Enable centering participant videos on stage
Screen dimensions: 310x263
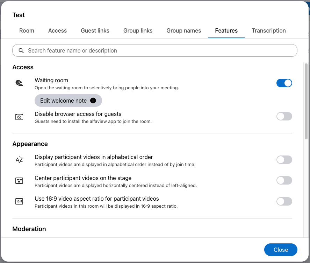tap(284, 180)
